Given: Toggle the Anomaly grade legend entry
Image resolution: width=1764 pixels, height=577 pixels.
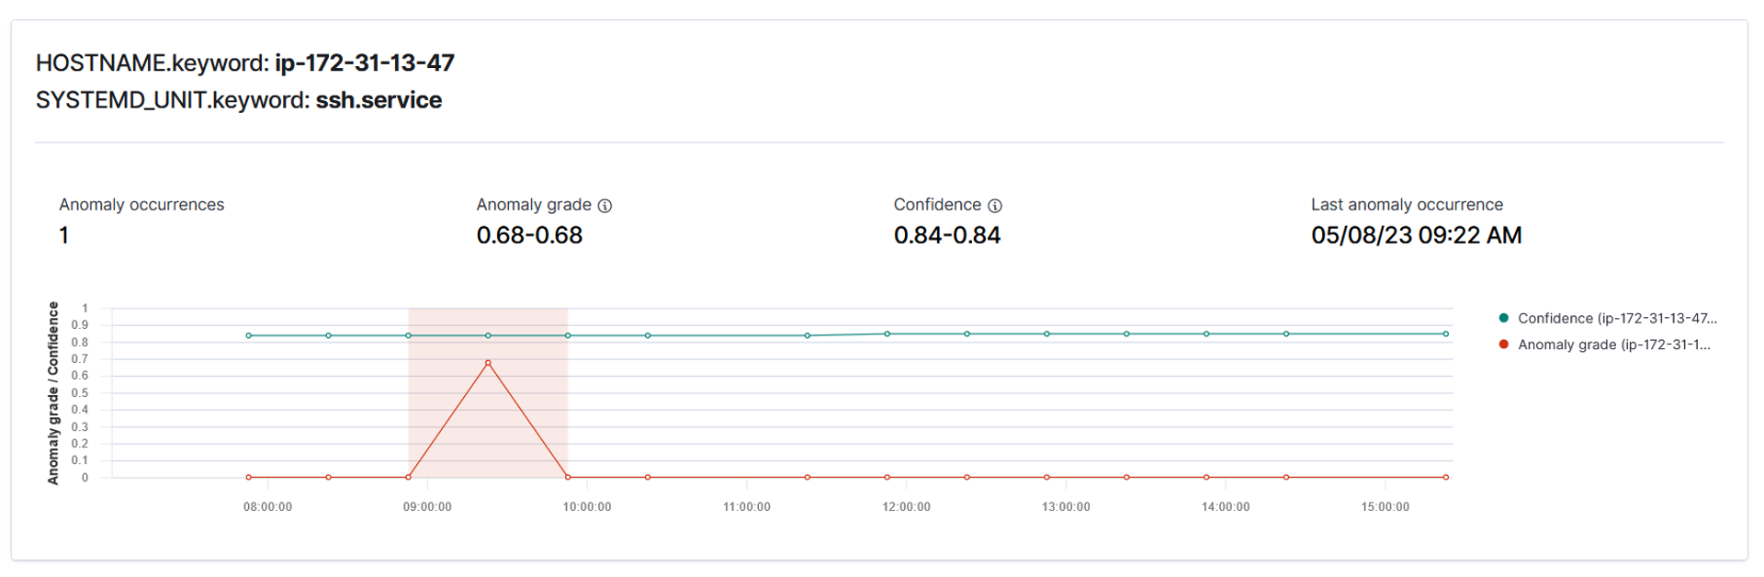Looking at the screenshot, I should (1605, 345).
